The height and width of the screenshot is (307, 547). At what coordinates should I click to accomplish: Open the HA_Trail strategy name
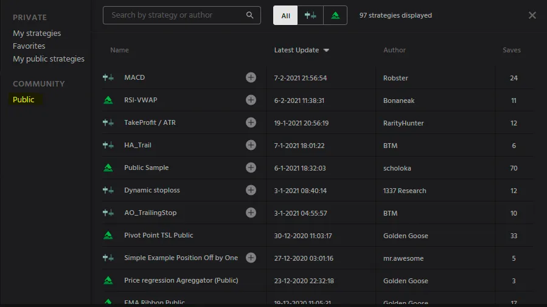[x=138, y=145]
